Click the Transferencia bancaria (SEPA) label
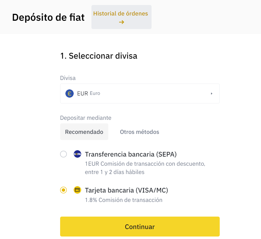Image resolution: width=261 pixels, height=239 pixels. pyautogui.click(x=130, y=154)
